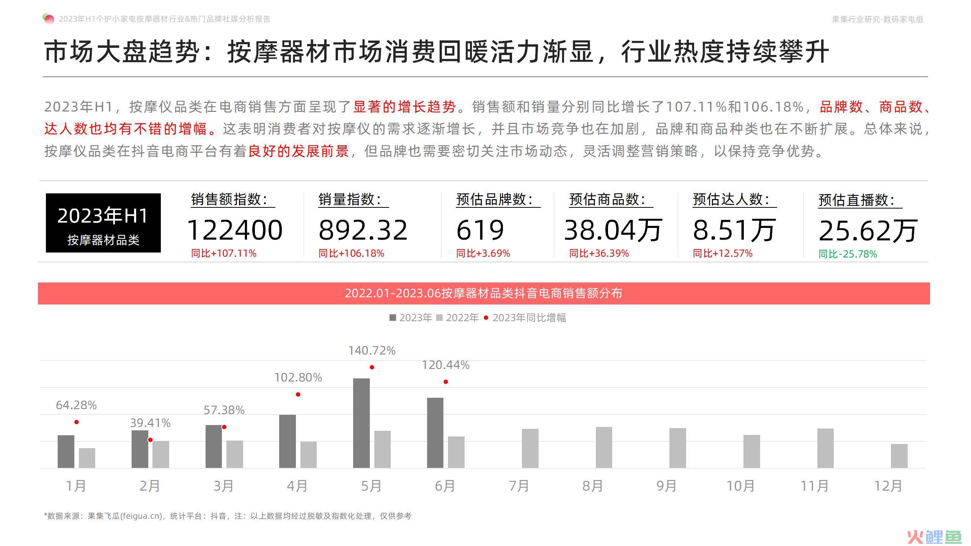Click the dark gray 2023年 legend square
The height and width of the screenshot is (546, 971).
tap(393, 318)
